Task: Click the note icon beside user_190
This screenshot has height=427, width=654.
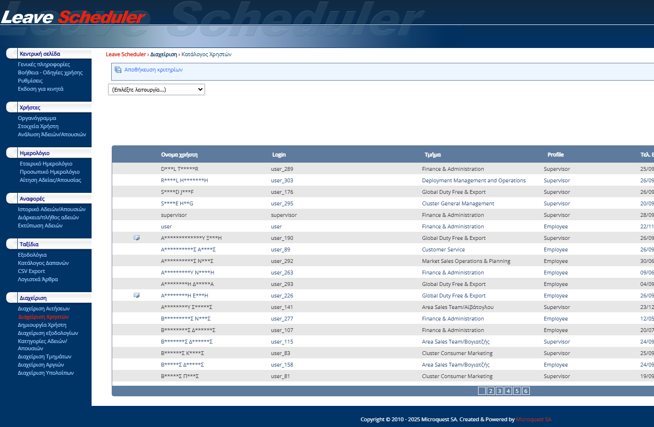Action: pyautogui.click(x=137, y=238)
